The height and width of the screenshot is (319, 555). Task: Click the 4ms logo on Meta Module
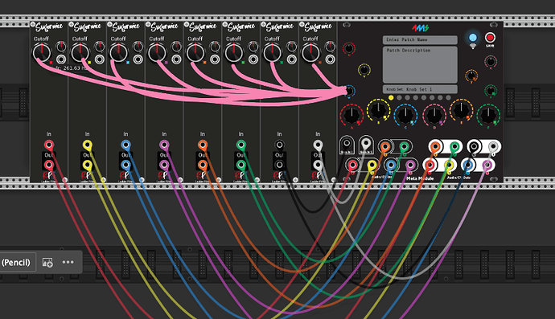tap(420, 27)
